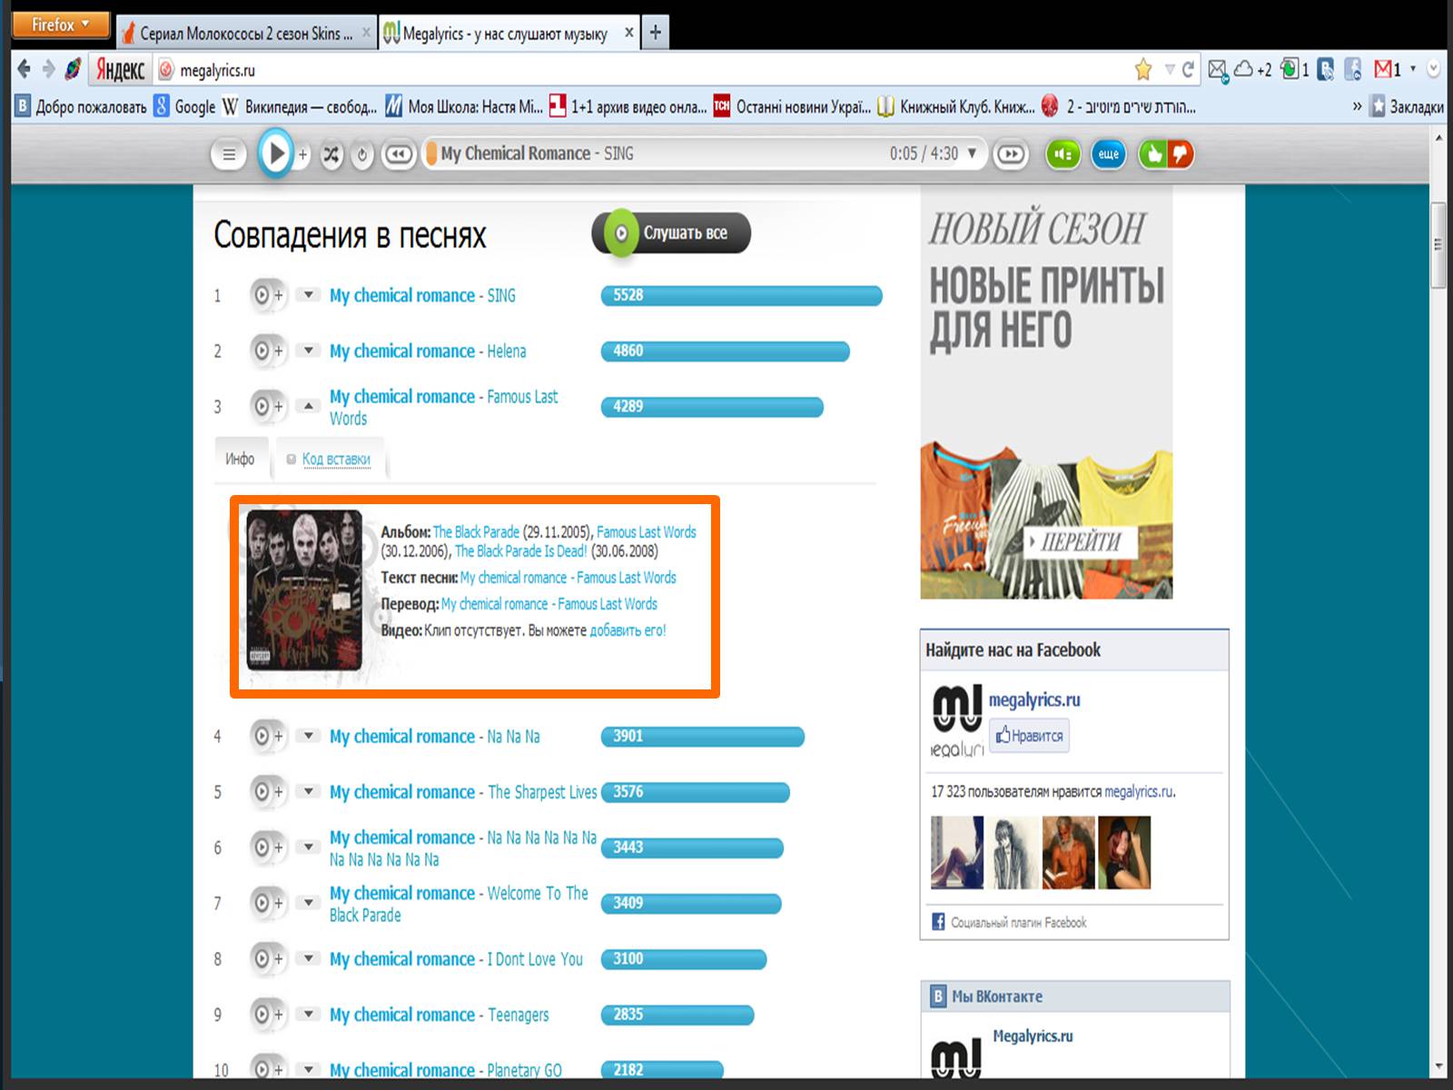Expand details for Na Na Na row 4

(x=309, y=735)
